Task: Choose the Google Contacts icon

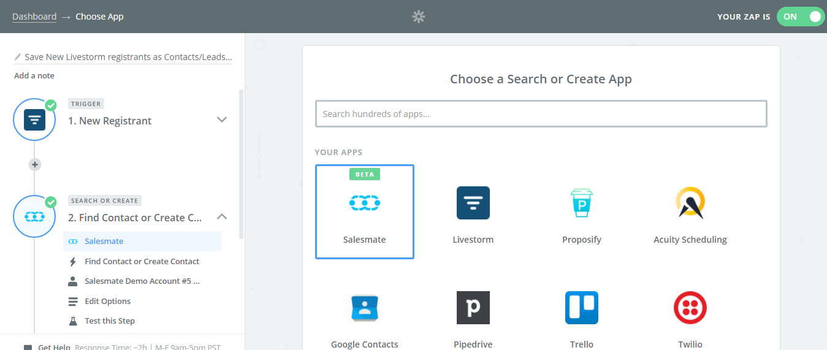Action: (x=365, y=308)
